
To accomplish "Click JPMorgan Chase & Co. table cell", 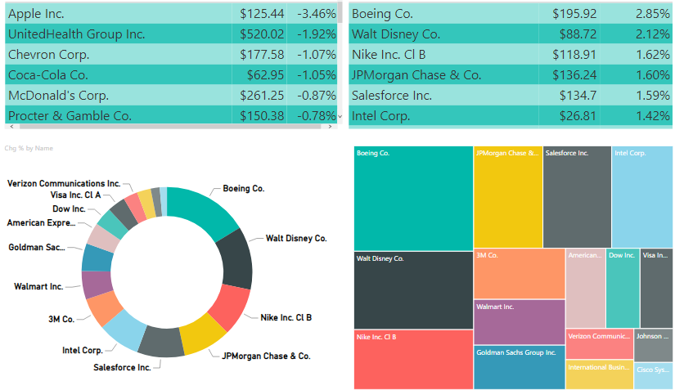I will [x=443, y=75].
